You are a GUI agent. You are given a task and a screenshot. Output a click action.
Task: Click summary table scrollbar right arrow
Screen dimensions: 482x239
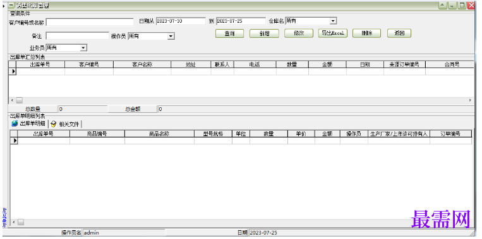pos(471,100)
